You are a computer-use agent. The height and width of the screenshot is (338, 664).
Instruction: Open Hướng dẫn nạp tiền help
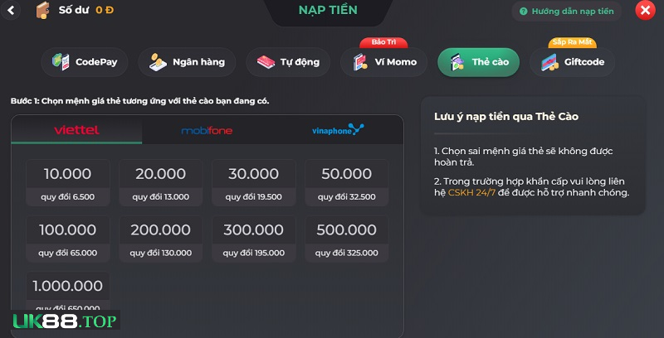(567, 12)
